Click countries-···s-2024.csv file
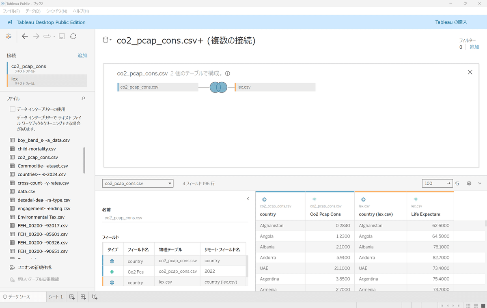This screenshot has height=308, width=487. [x=41, y=174]
